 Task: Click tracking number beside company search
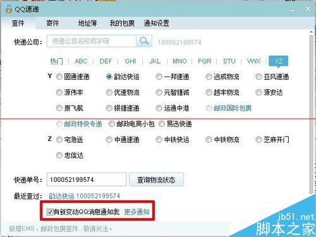coord(179,42)
